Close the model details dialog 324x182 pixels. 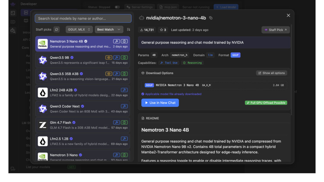(x=288, y=15)
